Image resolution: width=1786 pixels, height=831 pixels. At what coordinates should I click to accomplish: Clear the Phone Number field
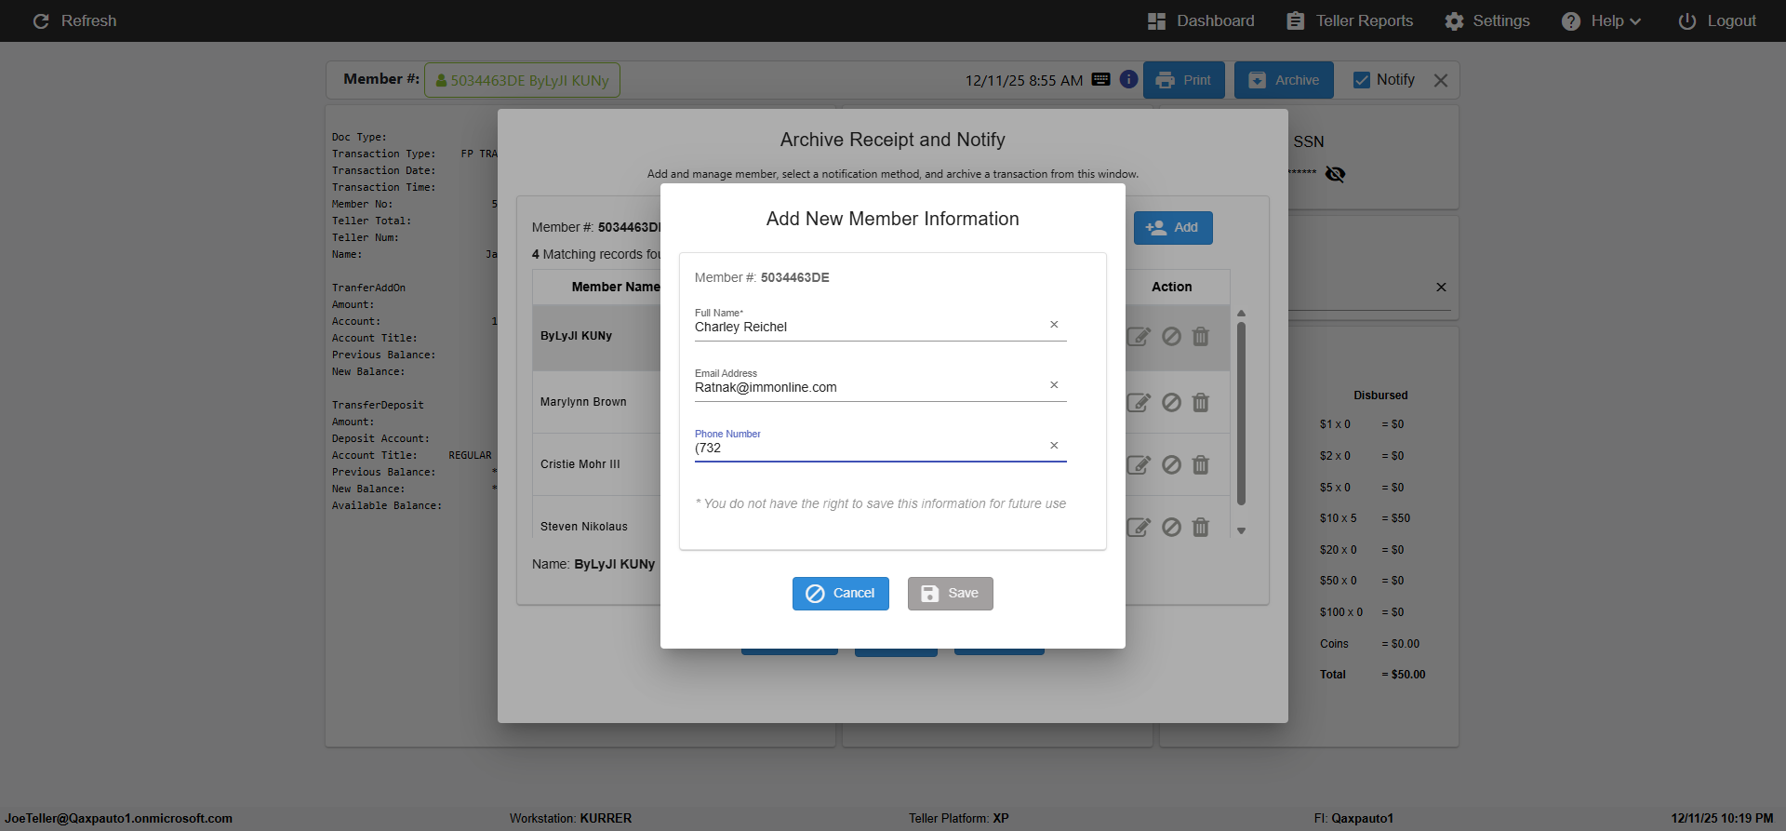tap(1054, 446)
